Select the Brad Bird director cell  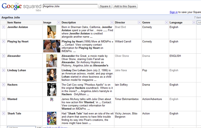[120, 27]
